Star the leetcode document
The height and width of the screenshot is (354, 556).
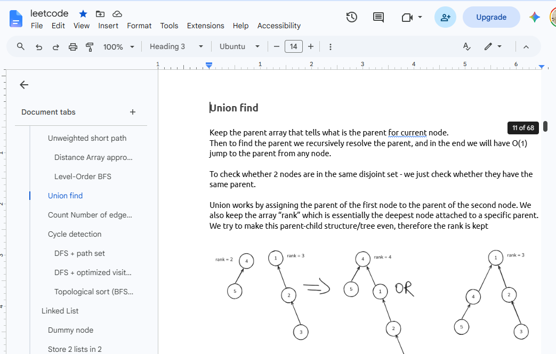[83, 14]
